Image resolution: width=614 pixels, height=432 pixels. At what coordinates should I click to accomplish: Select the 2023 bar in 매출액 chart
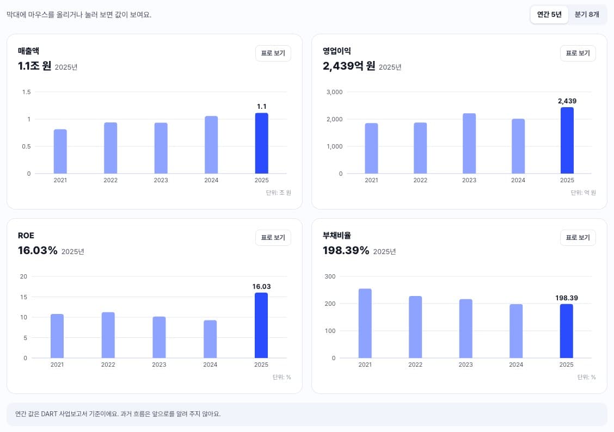161,148
